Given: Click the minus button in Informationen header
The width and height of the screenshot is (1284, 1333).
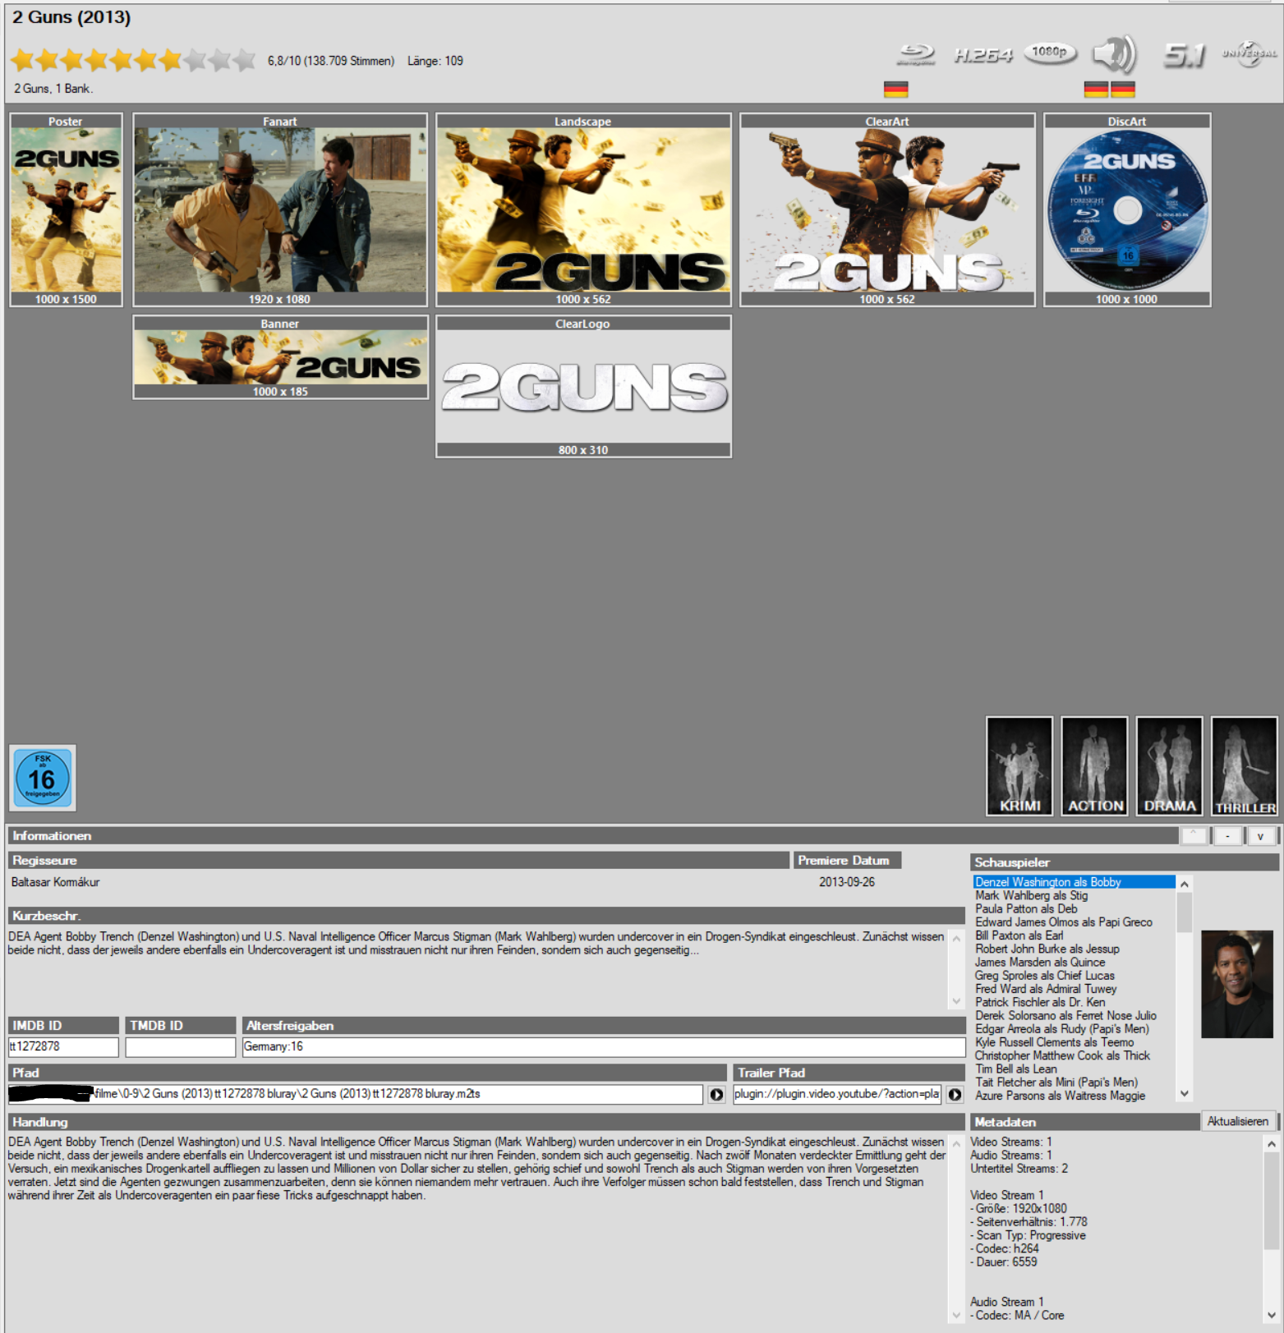Looking at the screenshot, I should [x=1227, y=836].
